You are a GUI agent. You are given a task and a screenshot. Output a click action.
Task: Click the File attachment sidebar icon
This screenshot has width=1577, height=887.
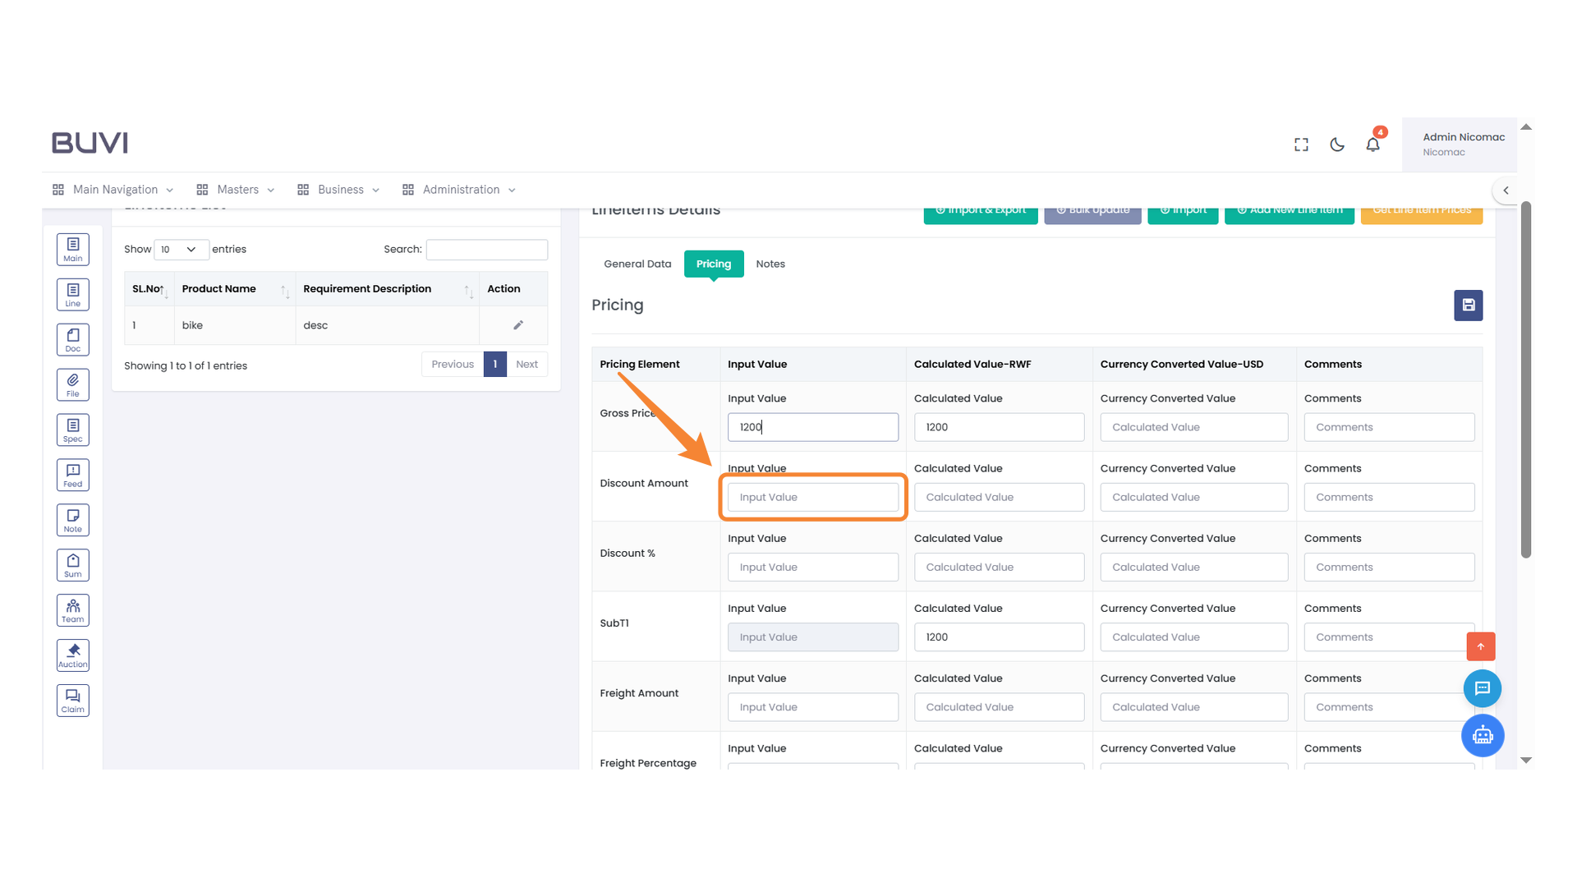(72, 384)
